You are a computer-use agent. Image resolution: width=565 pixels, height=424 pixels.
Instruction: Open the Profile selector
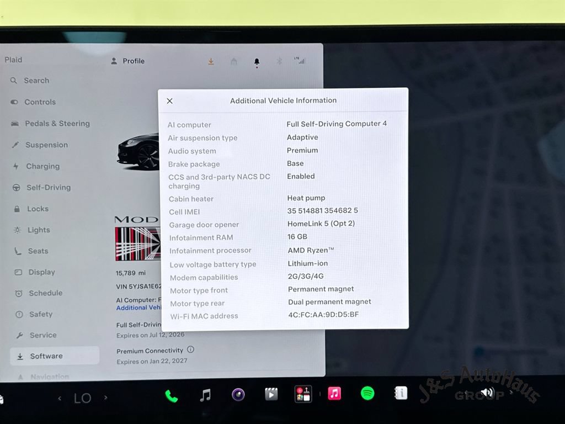pyautogui.click(x=128, y=61)
